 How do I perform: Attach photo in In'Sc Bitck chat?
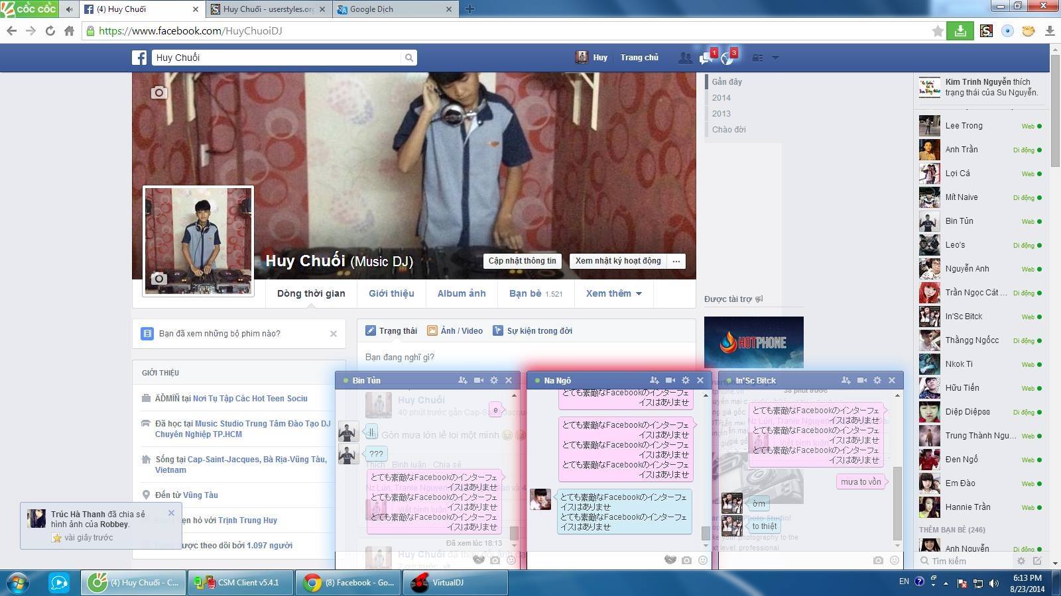(x=879, y=560)
